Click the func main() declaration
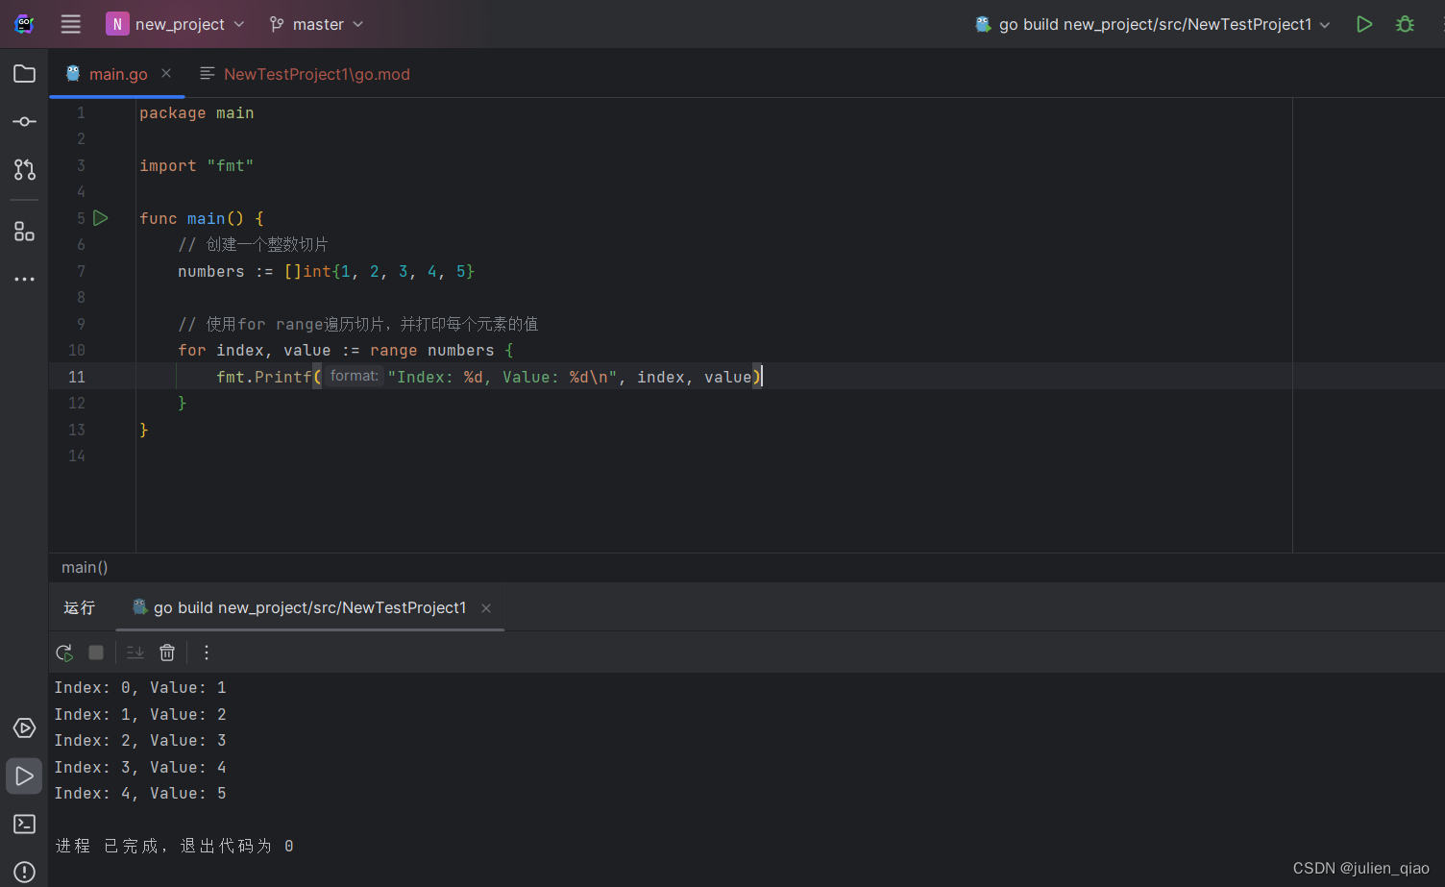 (x=202, y=218)
